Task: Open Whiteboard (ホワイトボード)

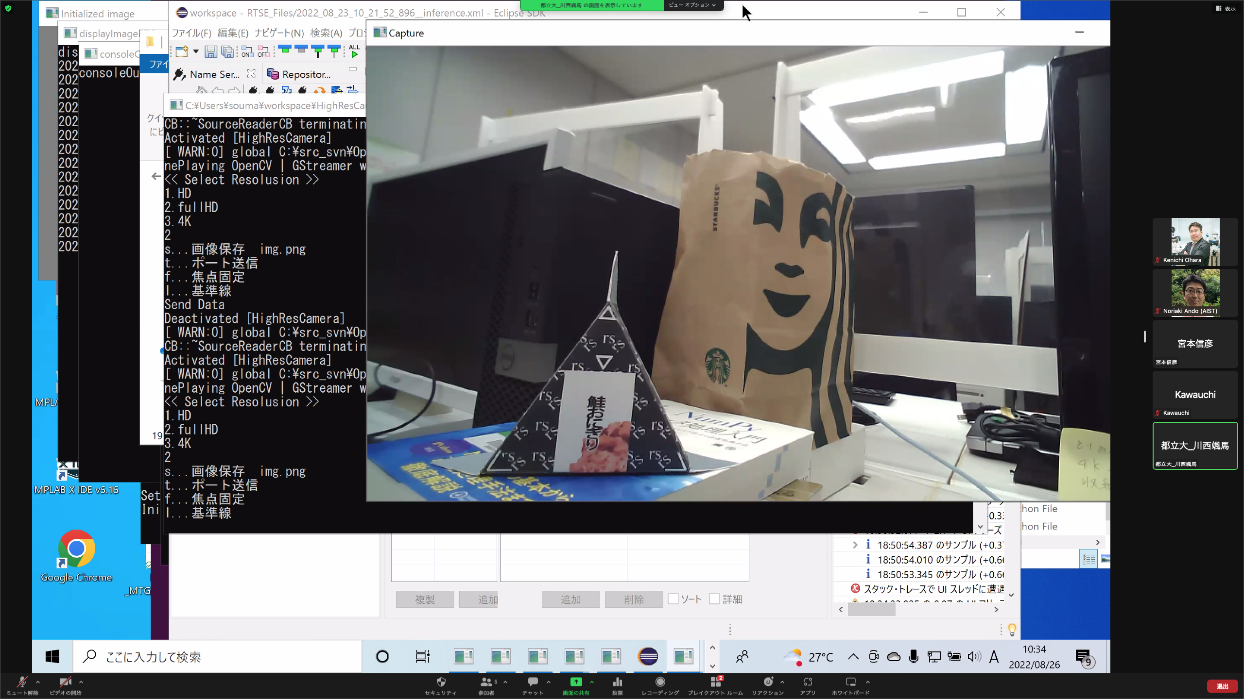Action: click(850, 685)
